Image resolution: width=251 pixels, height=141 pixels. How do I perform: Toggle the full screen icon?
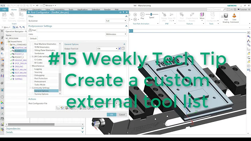[x=228, y=10]
